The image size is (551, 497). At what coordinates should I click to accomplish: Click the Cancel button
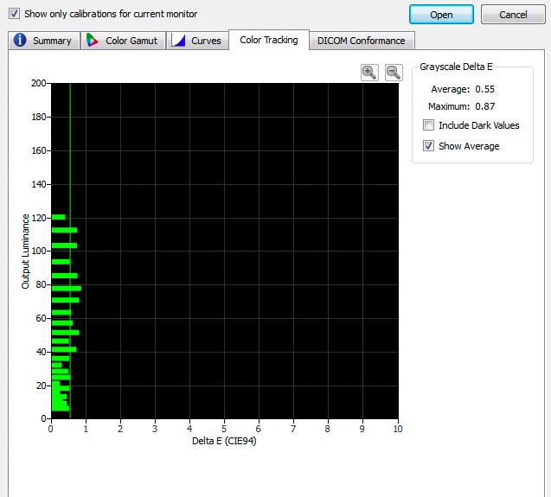click(x=513, y=15)
